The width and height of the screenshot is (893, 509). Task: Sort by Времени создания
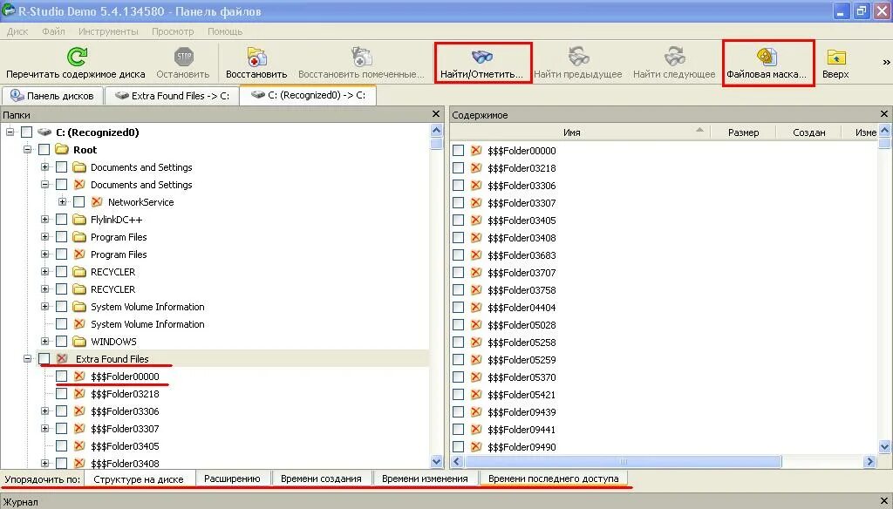point(321,478)
